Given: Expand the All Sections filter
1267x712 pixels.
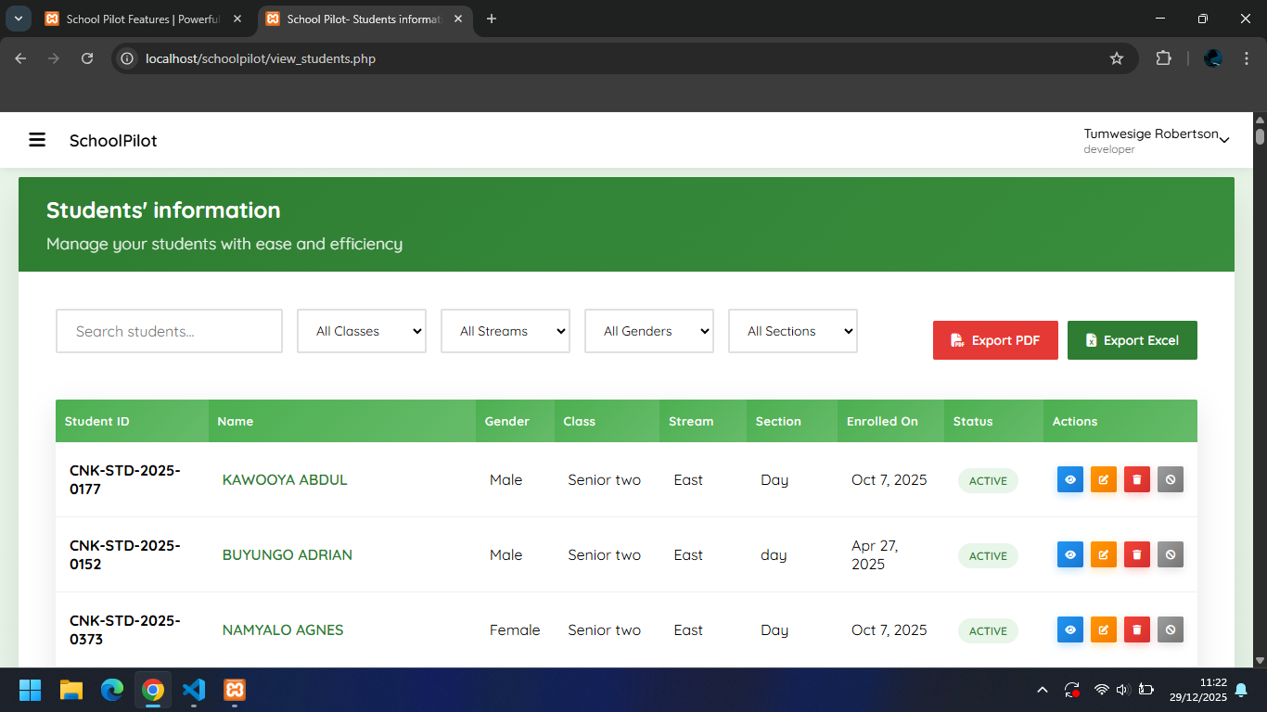Looking at the screenshot, I should pos(792,331).
